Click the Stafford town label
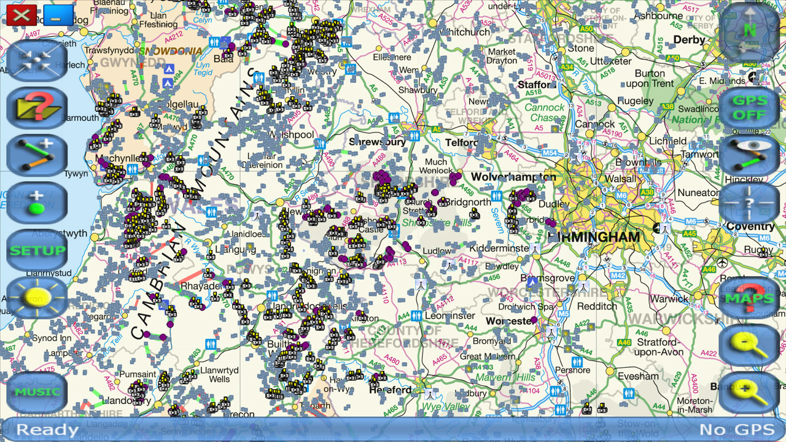 pos(537,84)
